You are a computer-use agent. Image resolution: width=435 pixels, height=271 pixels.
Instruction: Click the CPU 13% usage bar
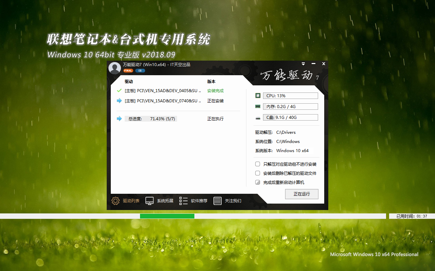coord(291,96)
